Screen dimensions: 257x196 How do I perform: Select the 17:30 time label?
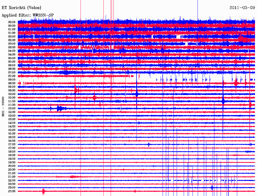point(12,148)
